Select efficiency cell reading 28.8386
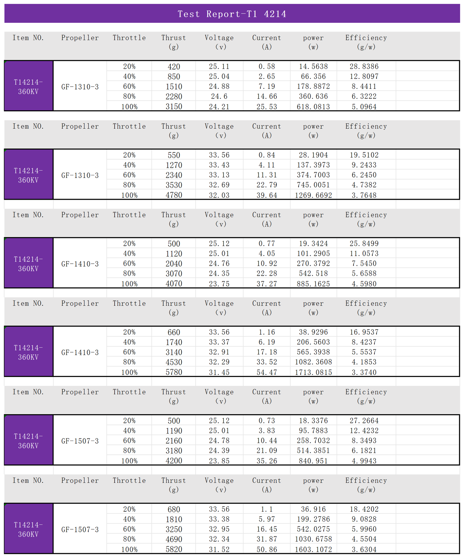 [364, 67]
